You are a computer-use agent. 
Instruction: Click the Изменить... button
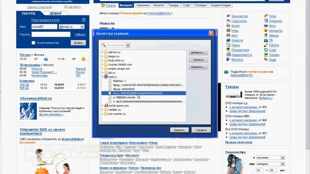[x=198, y=67]
